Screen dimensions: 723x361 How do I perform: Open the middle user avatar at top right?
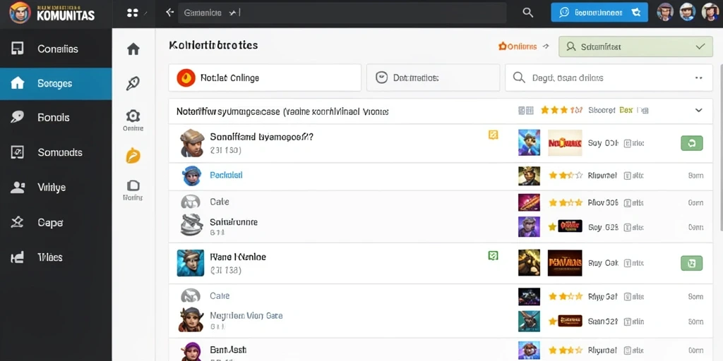688,13
